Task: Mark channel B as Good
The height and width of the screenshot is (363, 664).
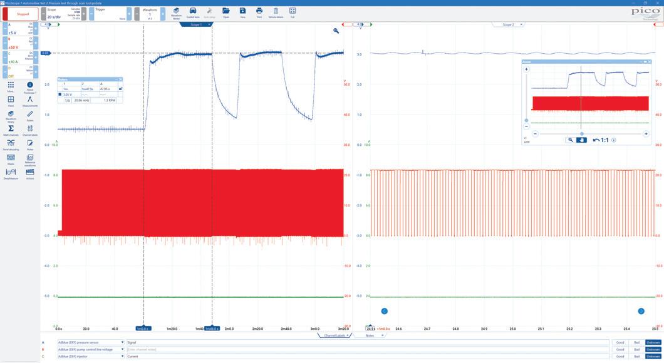Action: pyautogui.click(x=620, y=349)
